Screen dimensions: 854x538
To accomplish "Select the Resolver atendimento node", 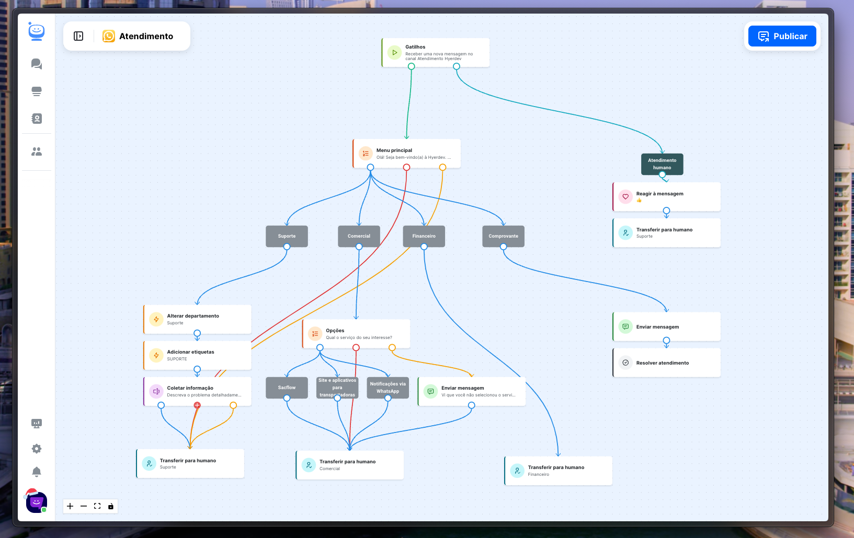I will click(667, 362).
